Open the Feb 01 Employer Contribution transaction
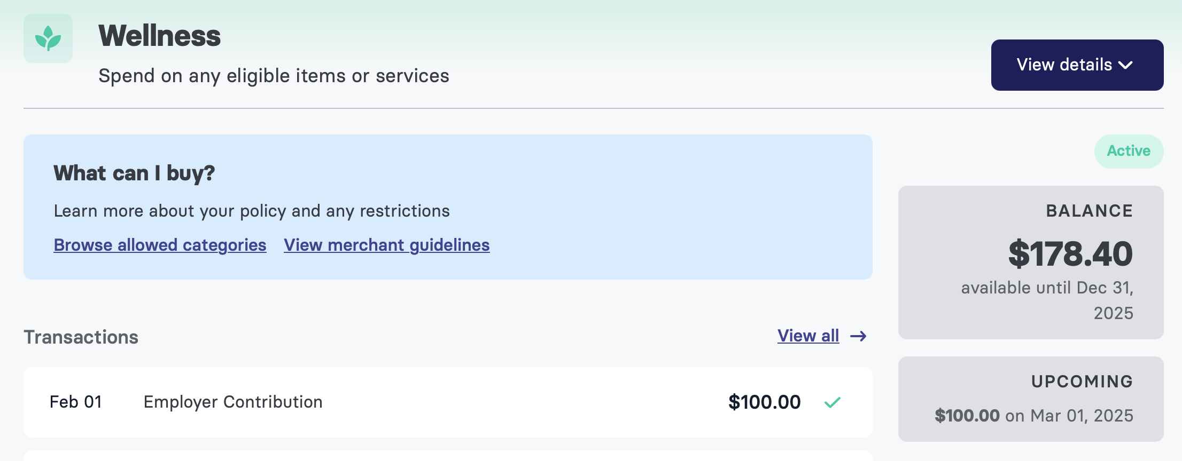Image resolution: width=1182 pixels, height=461 pixels. 448,402
